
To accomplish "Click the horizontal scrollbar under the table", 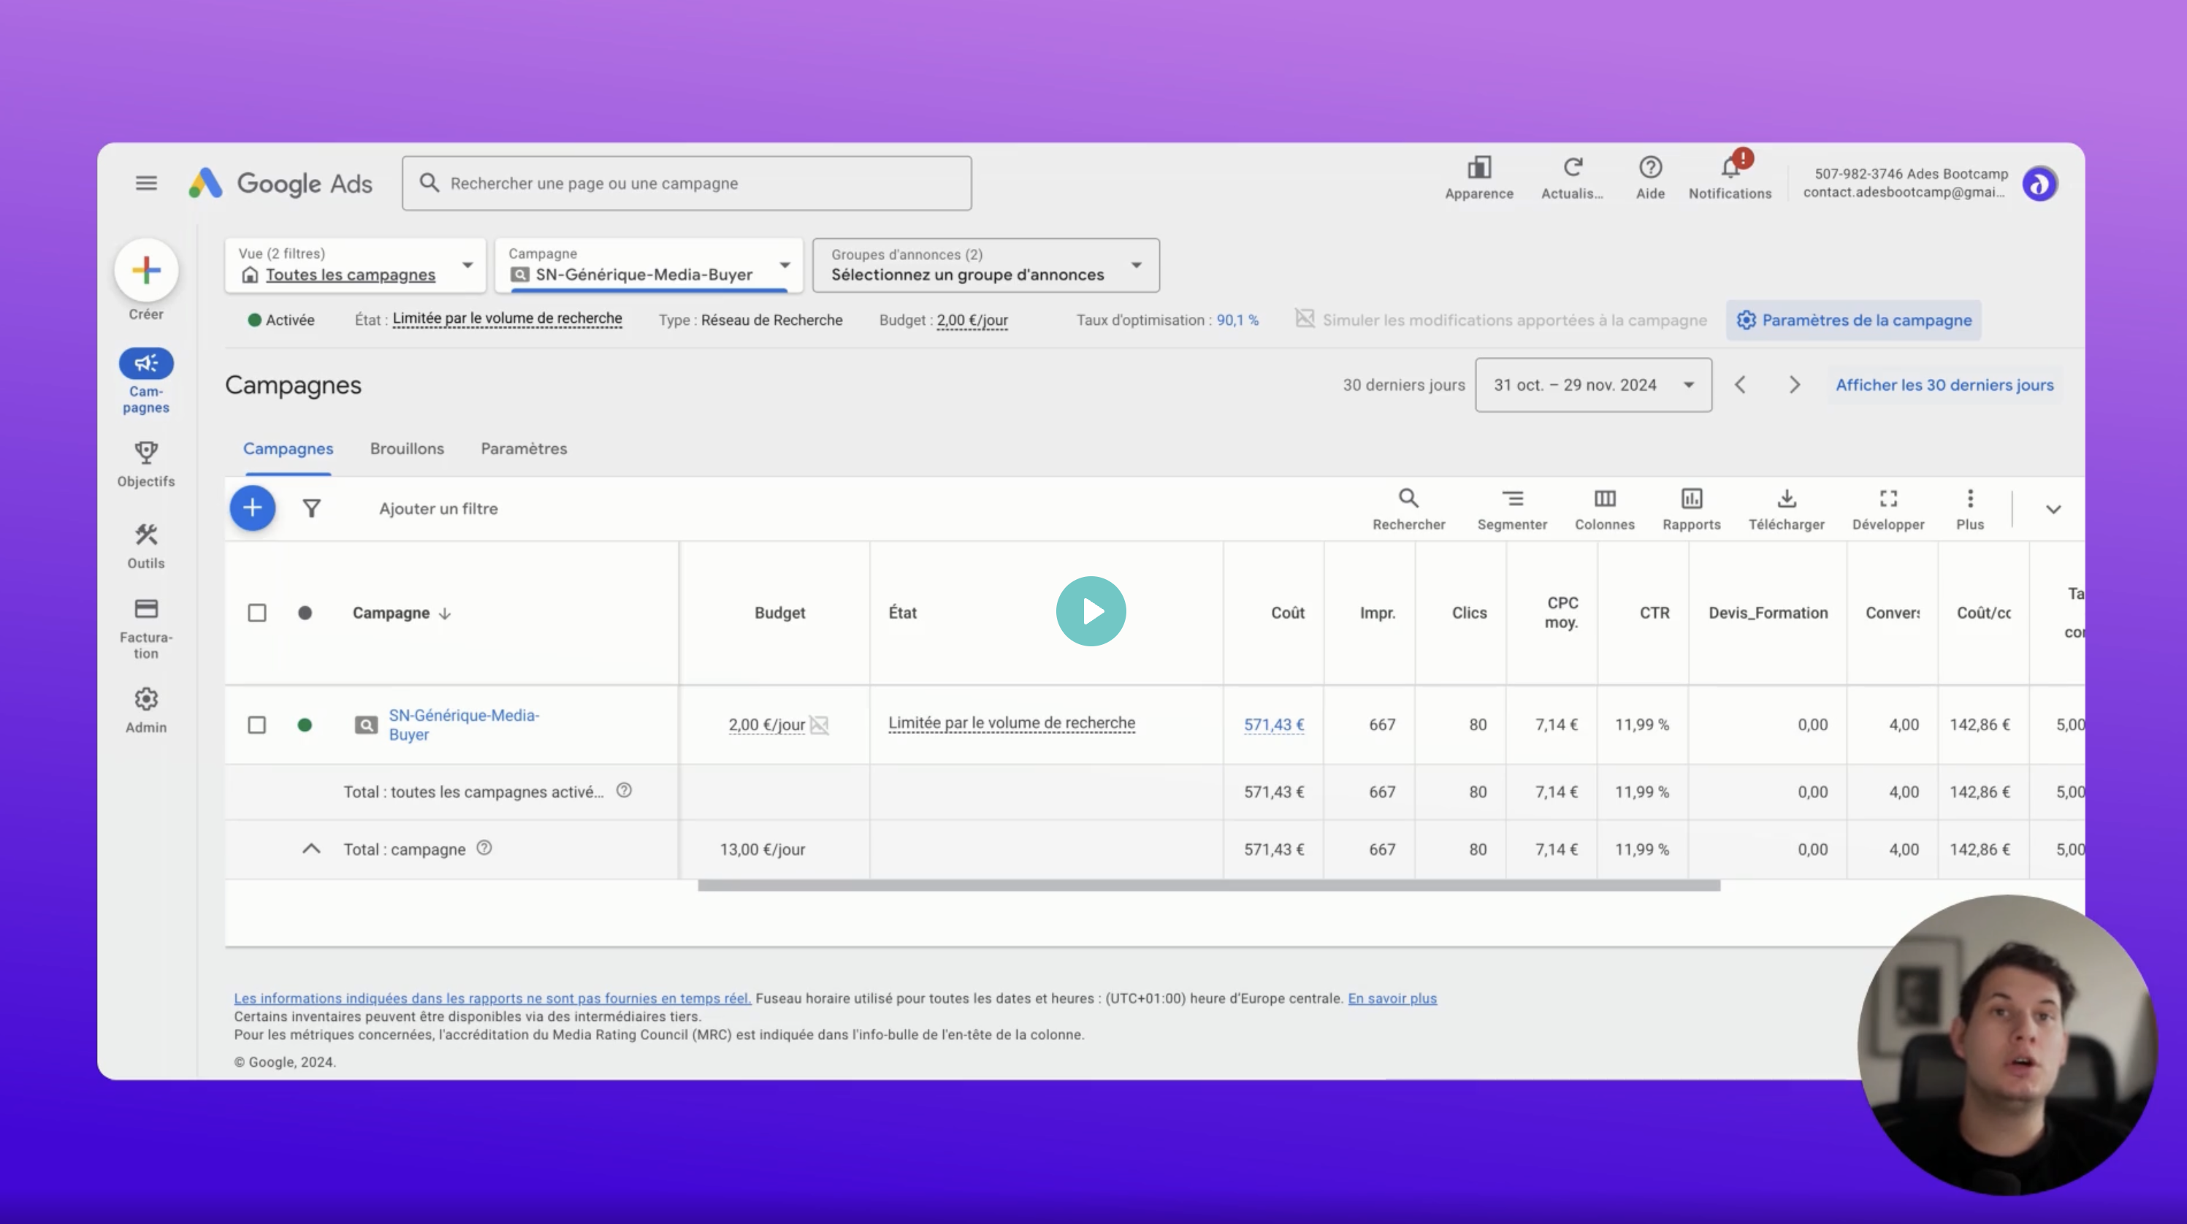I will 1208,885.
